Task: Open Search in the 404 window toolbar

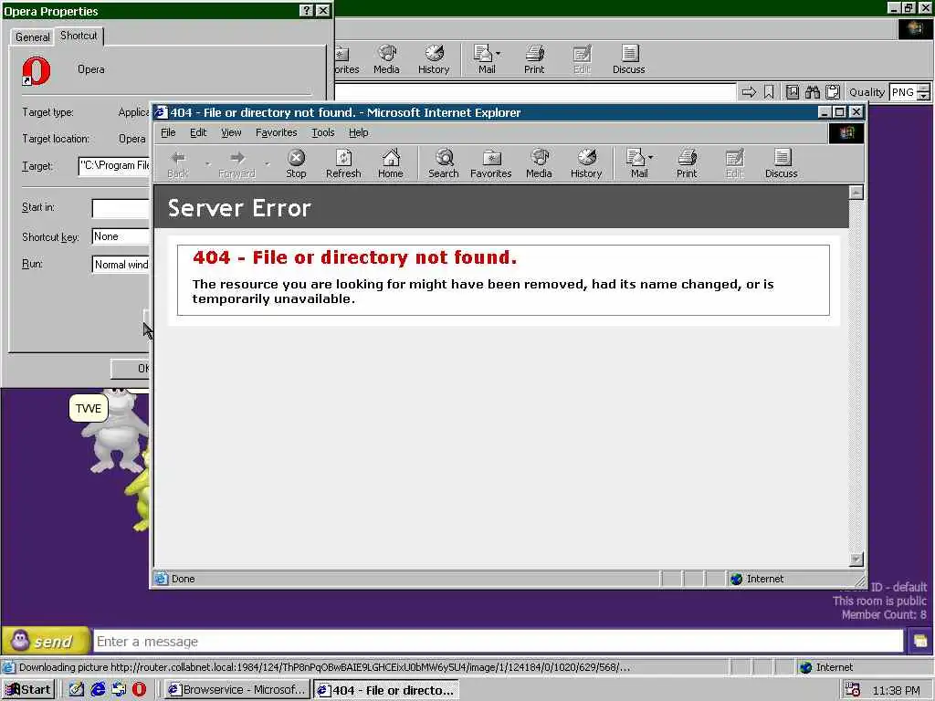Action: [x=444, y=163]
